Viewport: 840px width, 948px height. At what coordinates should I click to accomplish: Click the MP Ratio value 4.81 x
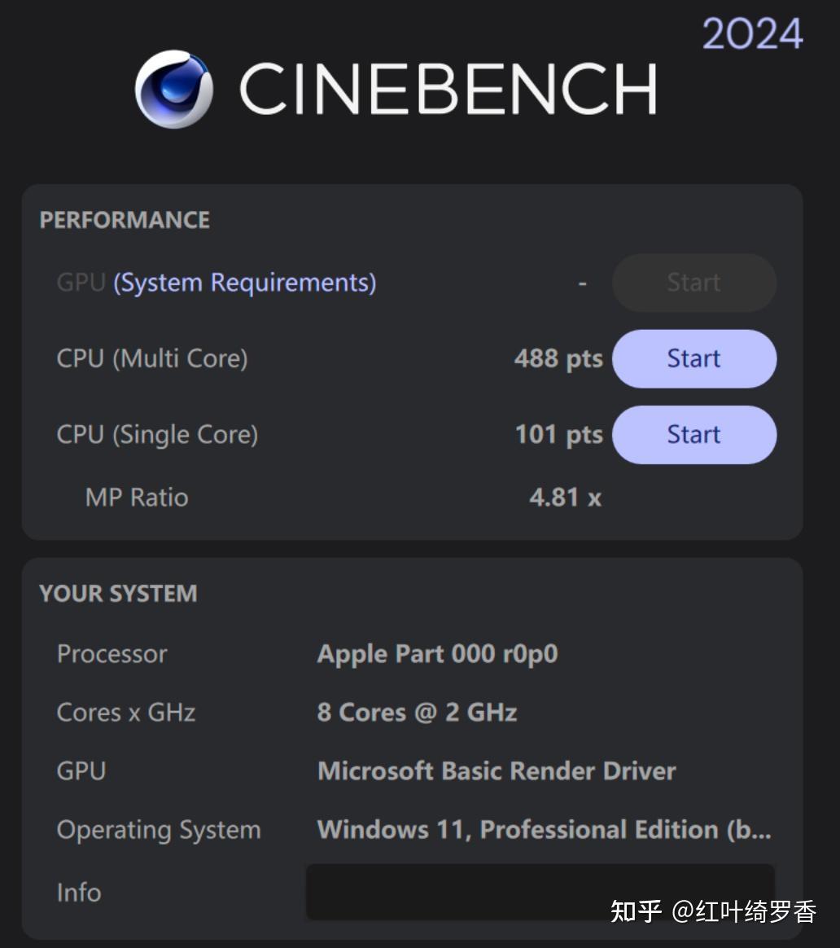tap(565, 497)
